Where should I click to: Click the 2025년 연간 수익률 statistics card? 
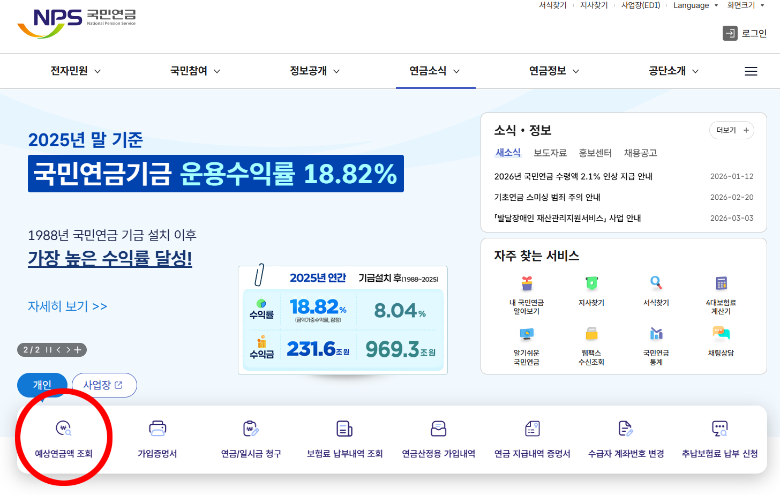(343, 320)
